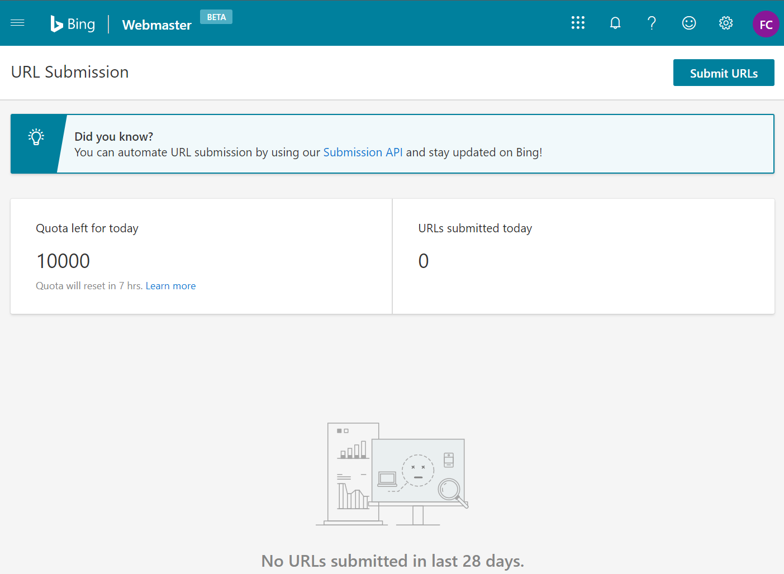Click the BETA badge
The height and width of the screenshot is (574, 784).
tap(216, 17)
